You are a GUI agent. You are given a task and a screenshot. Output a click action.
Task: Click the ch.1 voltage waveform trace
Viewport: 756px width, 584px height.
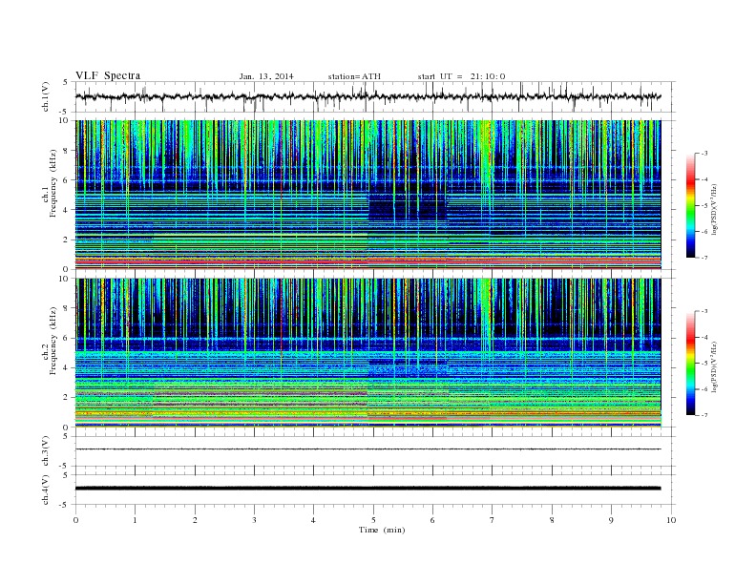367,96
